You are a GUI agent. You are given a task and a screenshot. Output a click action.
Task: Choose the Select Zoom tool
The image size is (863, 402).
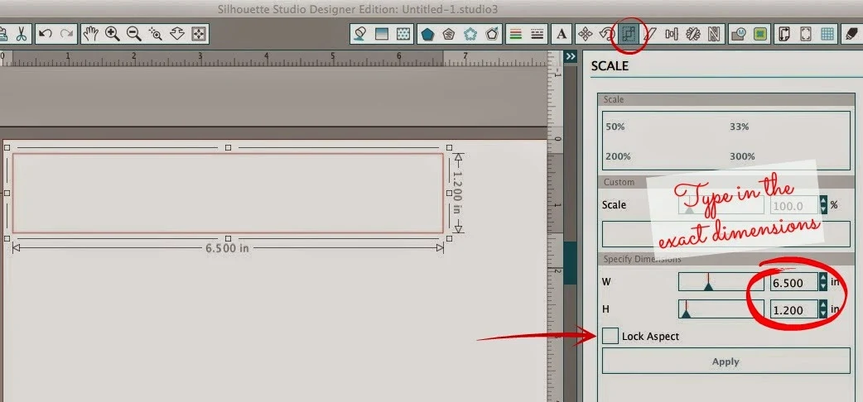pyautogui.click(x=155, y=34)
